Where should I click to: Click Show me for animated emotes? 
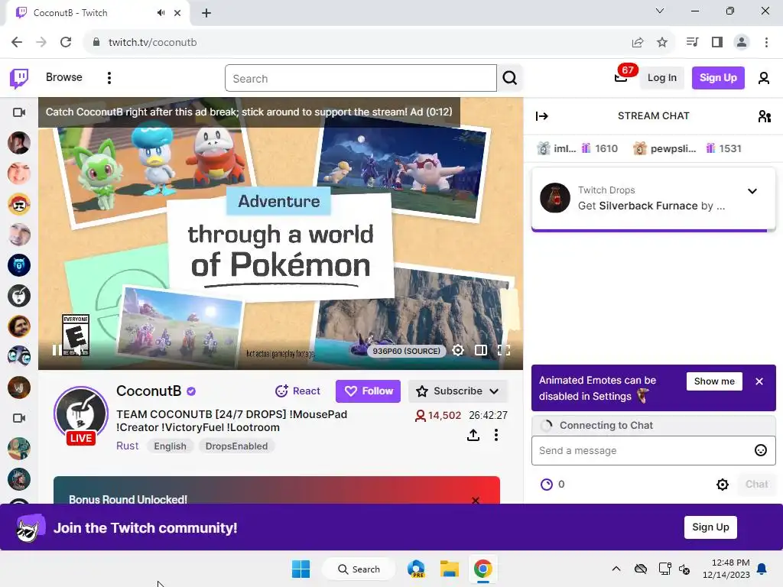pyautogui.click(x=714, y=381)
